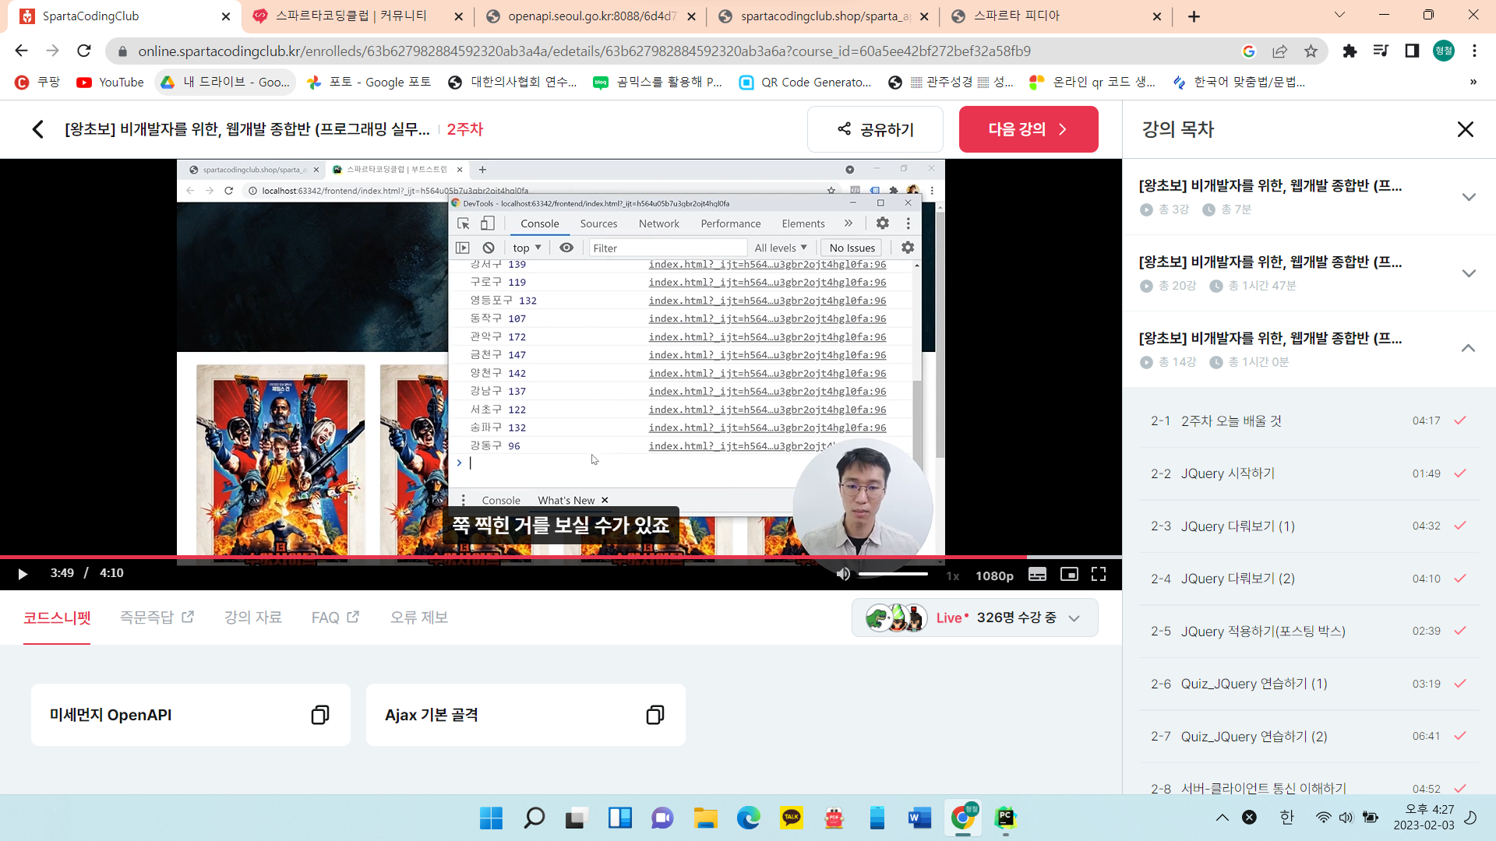Open KakaoTalk from the taskbar
This screenshot has height=841, width=1496.
792,818
